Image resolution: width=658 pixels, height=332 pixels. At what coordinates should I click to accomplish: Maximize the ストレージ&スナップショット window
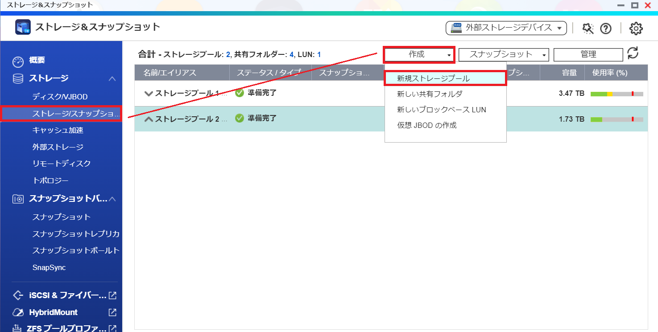635,5
